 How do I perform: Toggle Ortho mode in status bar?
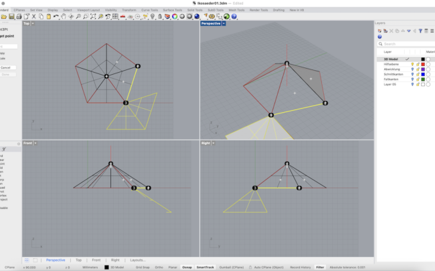pyautogui.click(x=159, y=268)
